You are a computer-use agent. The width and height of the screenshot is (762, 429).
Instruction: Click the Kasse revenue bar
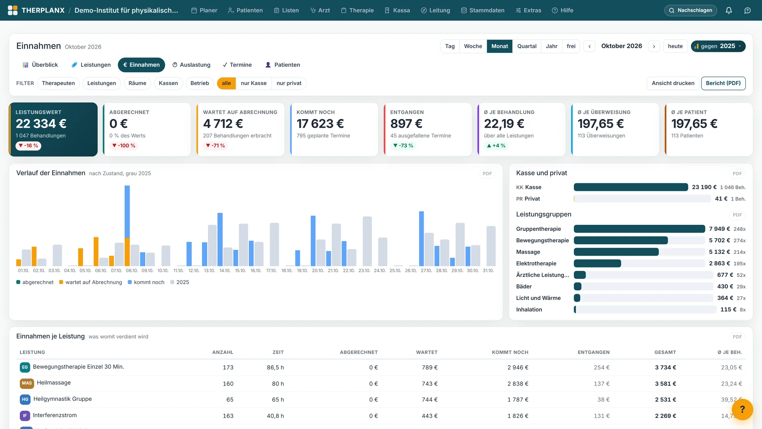[631, 187]
